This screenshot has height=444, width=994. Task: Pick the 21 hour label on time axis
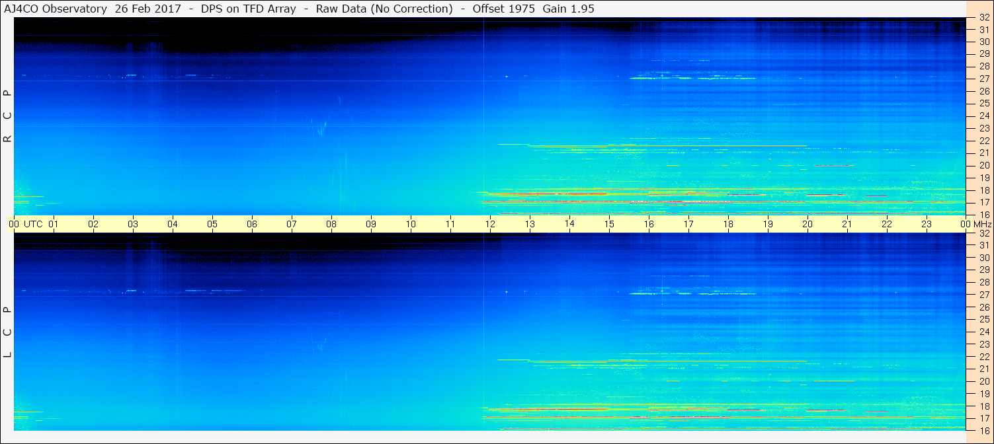click(847, 224)
